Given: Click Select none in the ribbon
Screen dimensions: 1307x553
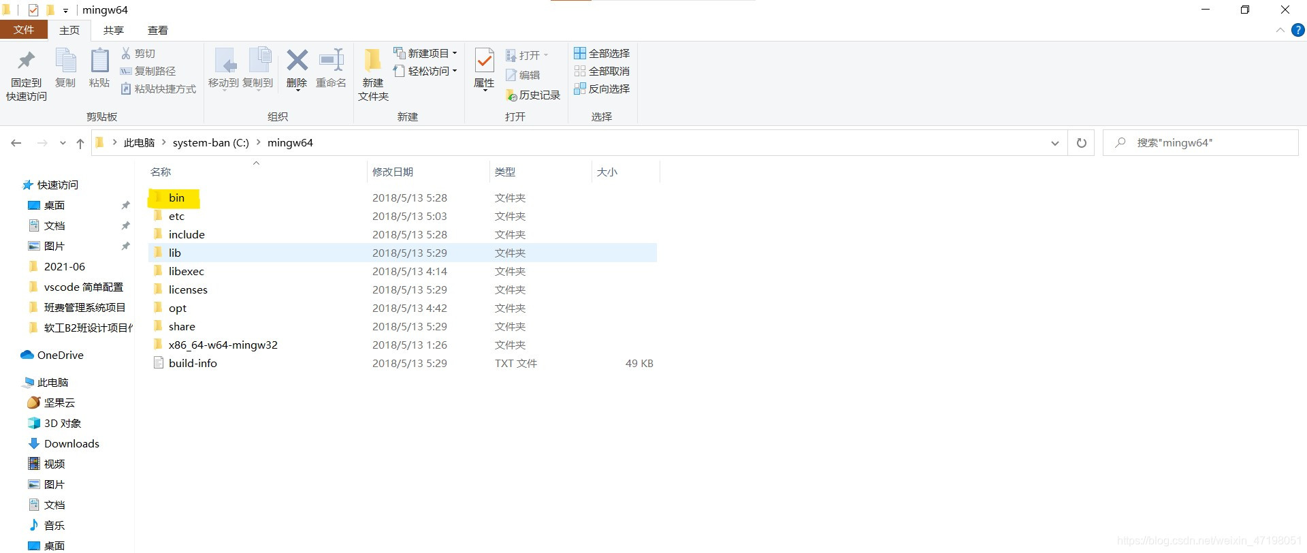Looking at the screenshot, I should coord(602,71).
